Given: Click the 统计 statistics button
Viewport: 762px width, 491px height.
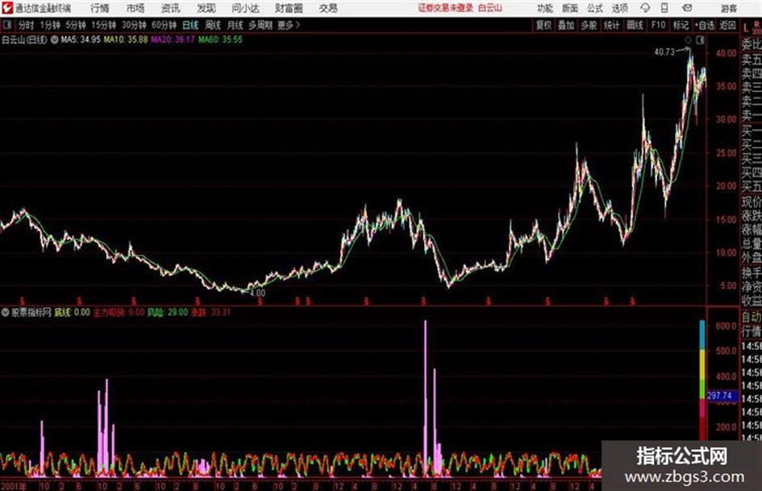Looking at the screenshot, I should [611, 25].
